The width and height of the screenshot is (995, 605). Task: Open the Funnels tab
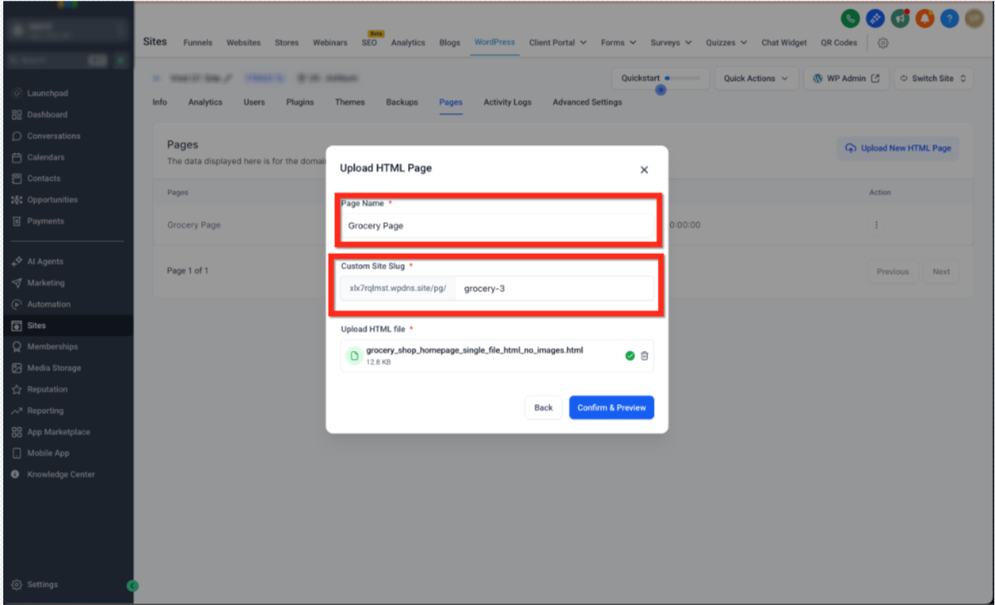click(198, 42)
